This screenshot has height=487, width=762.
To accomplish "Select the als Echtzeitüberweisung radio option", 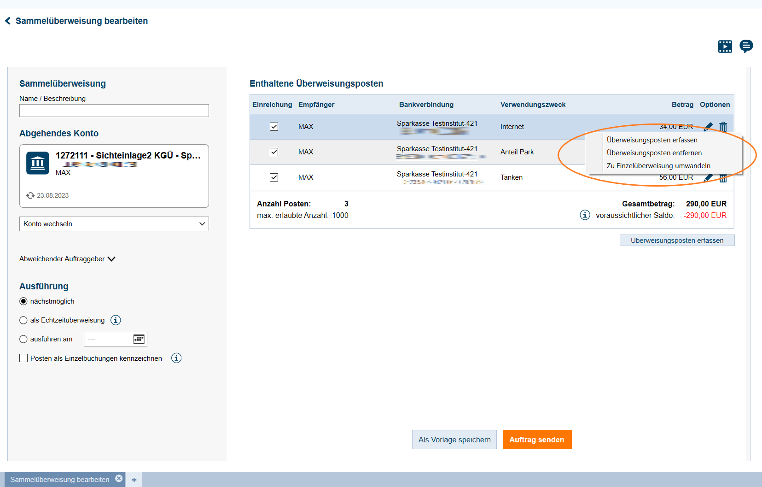I will pyautogui.click(x=23, y=320).
